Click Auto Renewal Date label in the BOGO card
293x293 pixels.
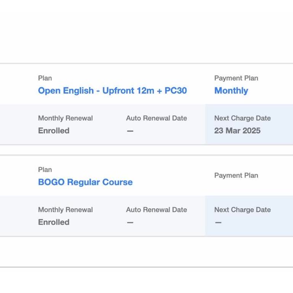[x=156, y=210]
